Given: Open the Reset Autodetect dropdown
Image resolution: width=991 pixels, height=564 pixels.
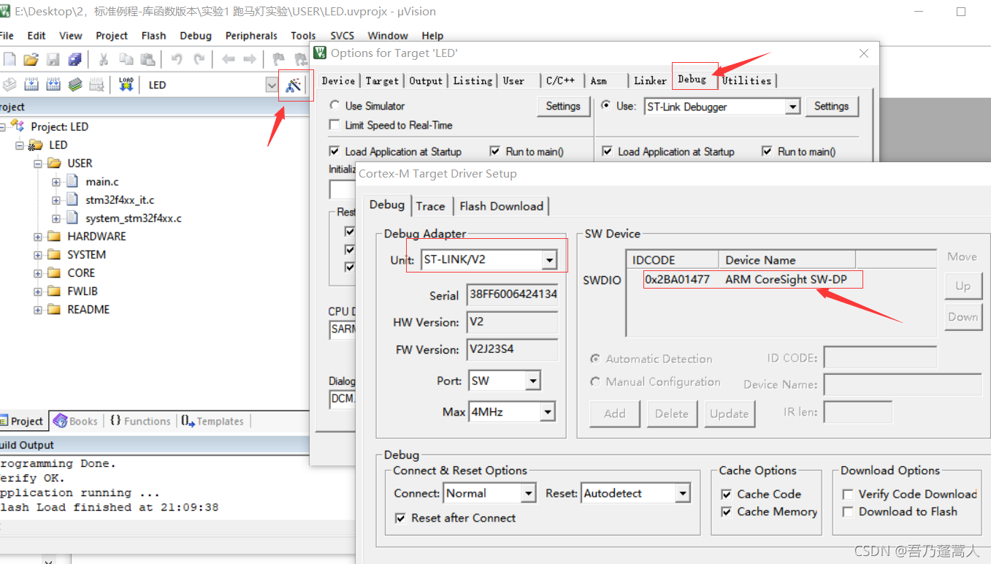Looking at the screenshot, I should point(683,493).
